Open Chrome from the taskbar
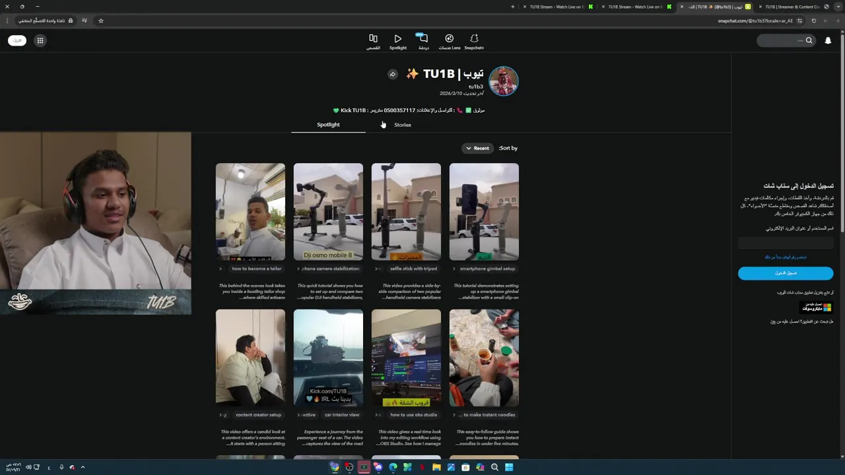The image size is (845, 475). click(335, 467)
